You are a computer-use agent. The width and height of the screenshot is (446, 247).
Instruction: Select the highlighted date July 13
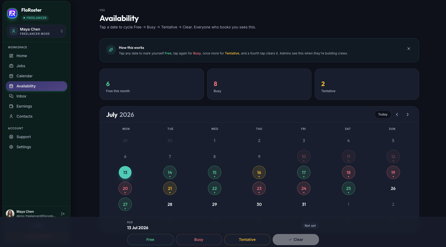click(125, 172)
